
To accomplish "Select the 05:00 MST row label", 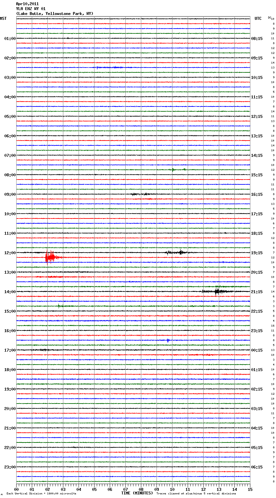I will (10, 117).
